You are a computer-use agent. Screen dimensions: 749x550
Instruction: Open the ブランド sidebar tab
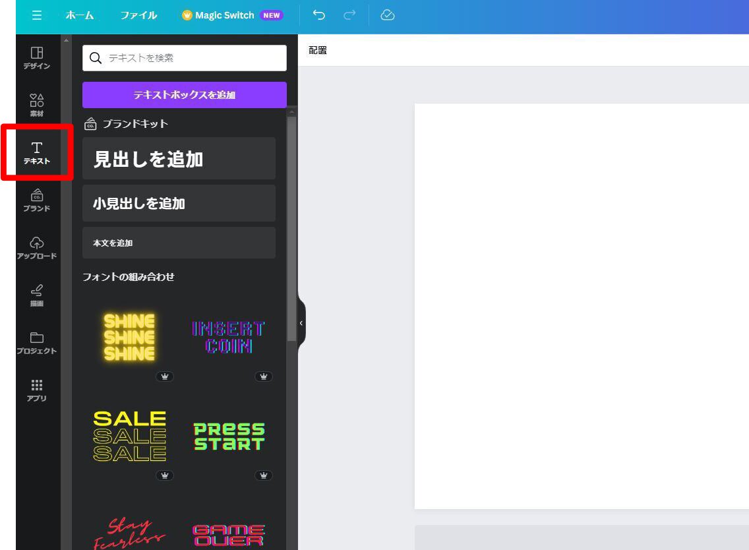[37, 200]
